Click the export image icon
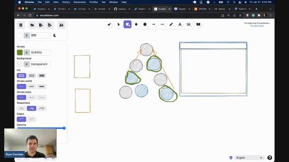Screen dimensions: 289x162 click(50, 25)
